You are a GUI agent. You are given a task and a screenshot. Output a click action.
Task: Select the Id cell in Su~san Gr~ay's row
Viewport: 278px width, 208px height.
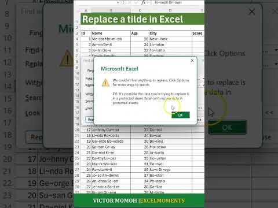[86, 147]
